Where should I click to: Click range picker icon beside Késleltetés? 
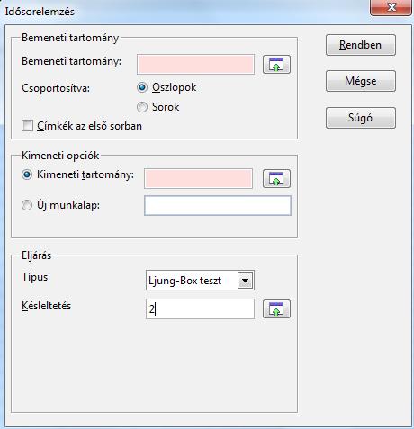pos(276,308)
